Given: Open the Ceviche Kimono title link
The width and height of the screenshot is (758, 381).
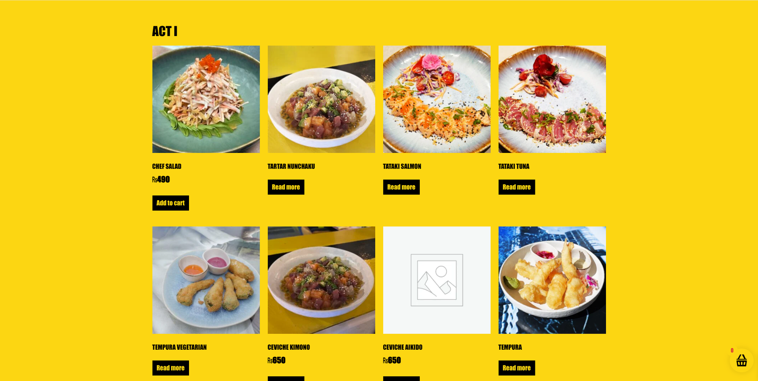Looking at the screenshot, I should click(x=289, y=347).
